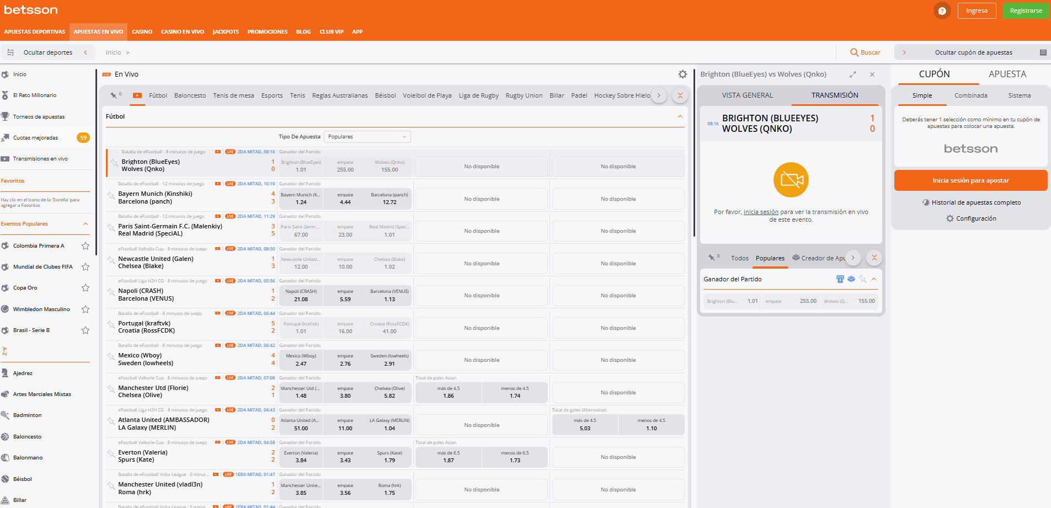Click the Registrarse button
The image size is (1051, 508).
(1026, 10)
